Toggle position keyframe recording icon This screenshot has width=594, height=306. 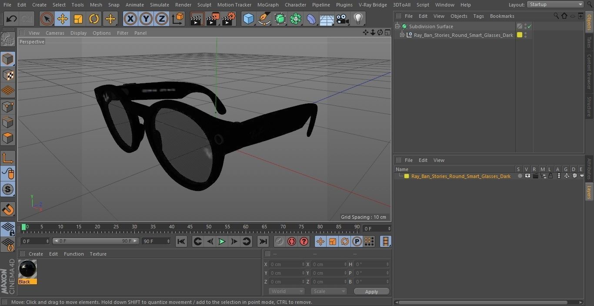pyautogui.click(x=320, y=241)
